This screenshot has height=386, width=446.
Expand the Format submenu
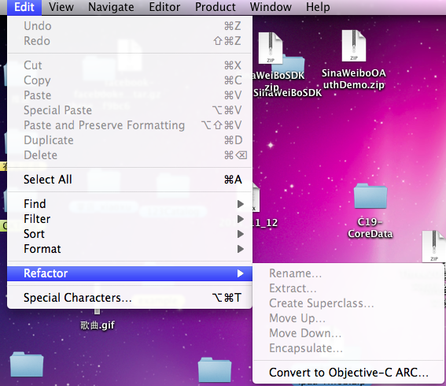pos(130,249)
